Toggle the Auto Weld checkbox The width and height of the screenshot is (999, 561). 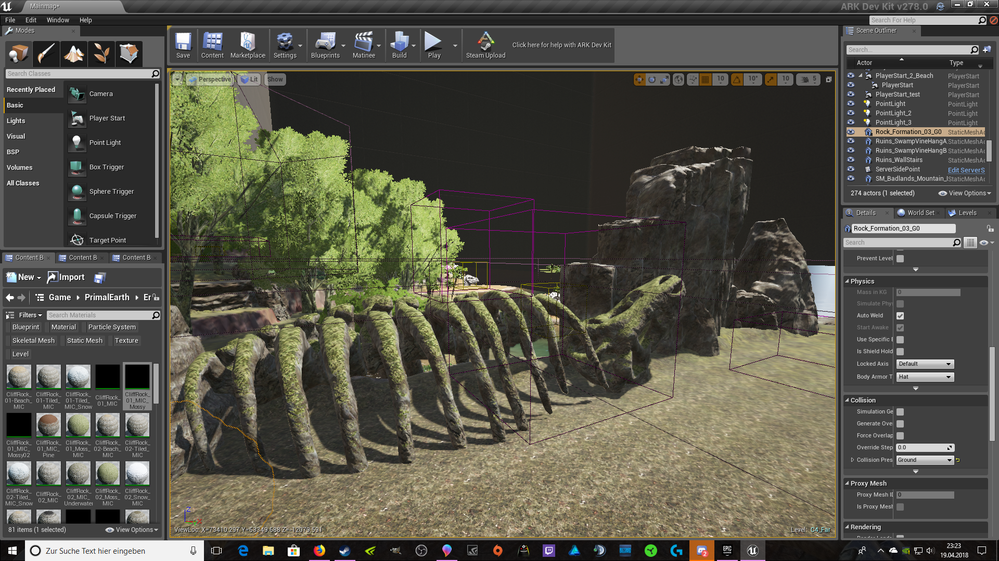pyautogui.click(x=900, y=316)
